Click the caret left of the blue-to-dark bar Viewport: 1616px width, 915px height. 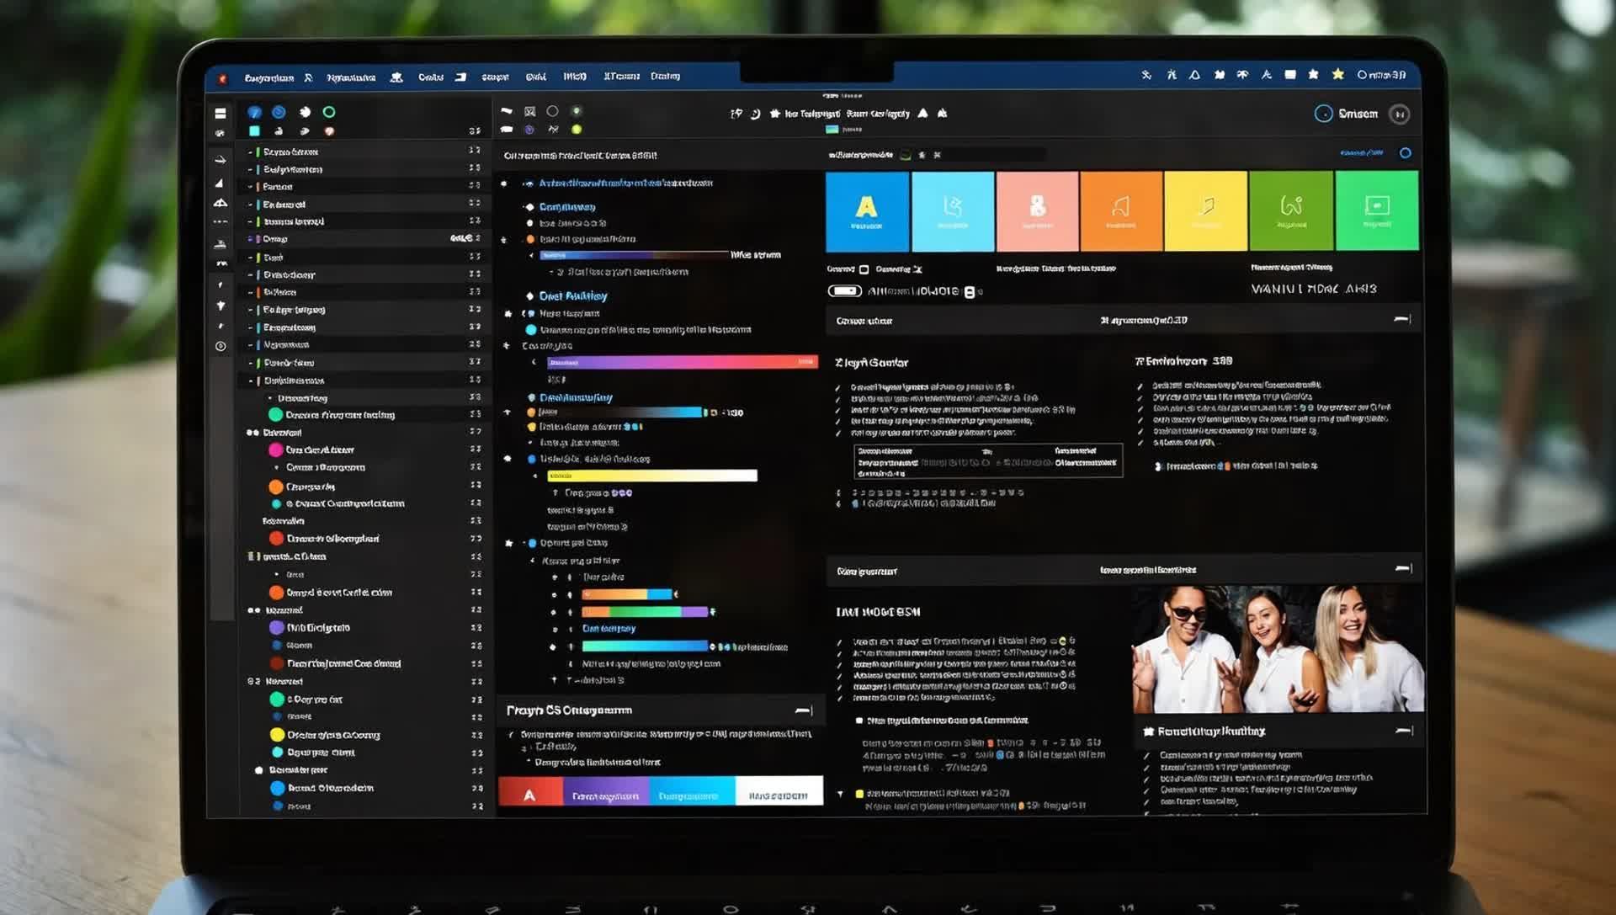tap(531, 255)
